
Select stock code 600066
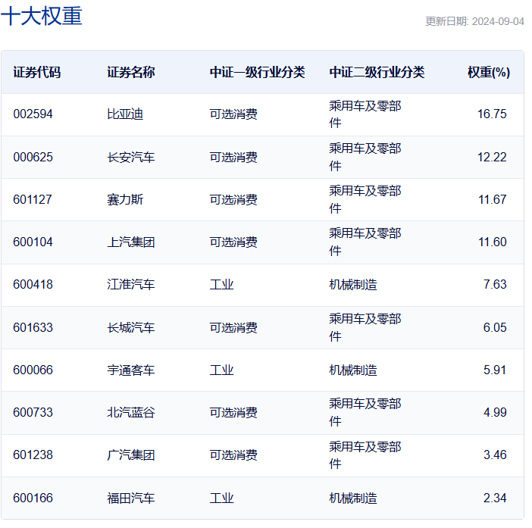tap(33, 370)
